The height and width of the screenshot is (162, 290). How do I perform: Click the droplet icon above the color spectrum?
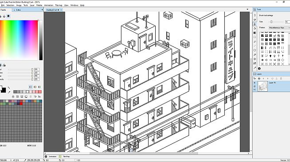coord(4,16)
